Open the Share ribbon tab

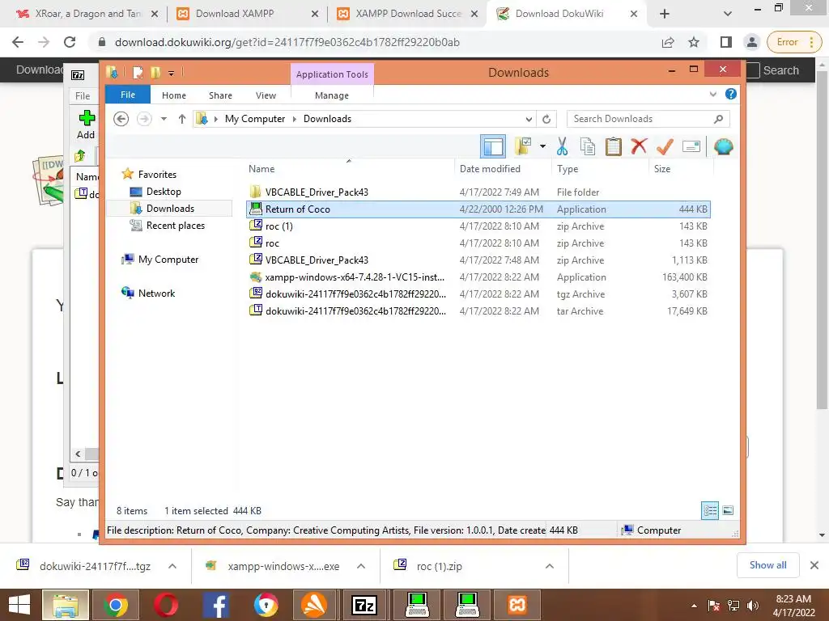(x=220, y=95)
